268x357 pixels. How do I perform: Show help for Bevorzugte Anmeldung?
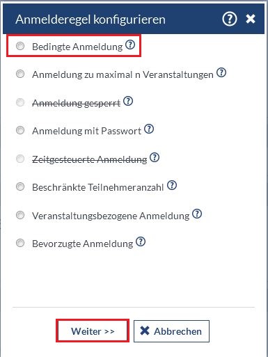(141, 241)
